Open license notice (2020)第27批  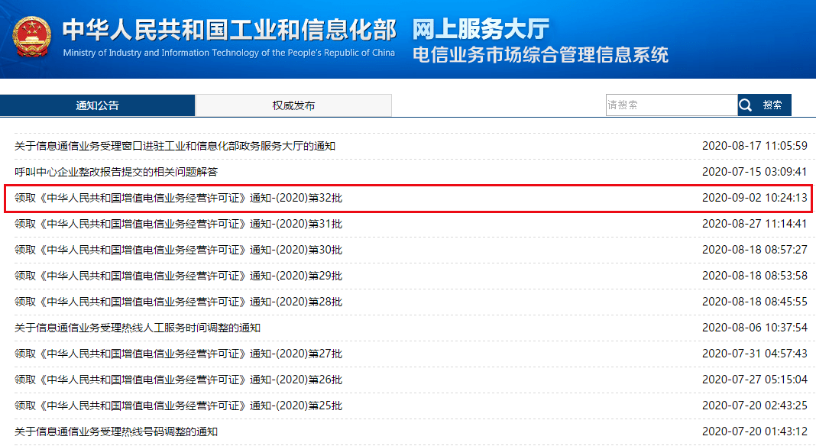[x=179, y=354]
